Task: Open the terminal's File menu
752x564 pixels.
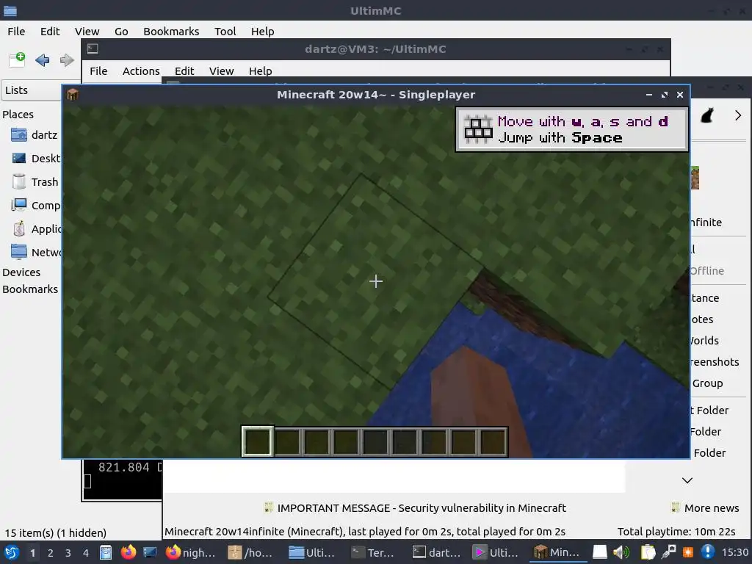Action: coord(98,71)
